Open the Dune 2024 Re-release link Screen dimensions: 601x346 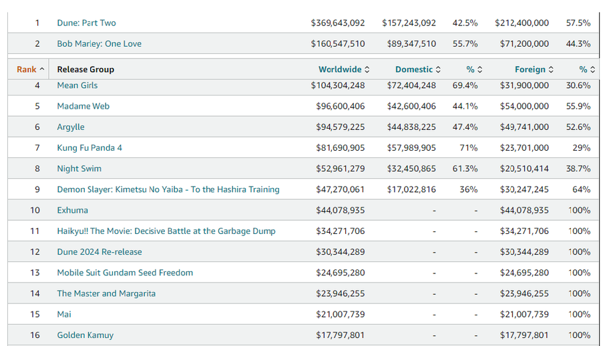click(99, 252)
